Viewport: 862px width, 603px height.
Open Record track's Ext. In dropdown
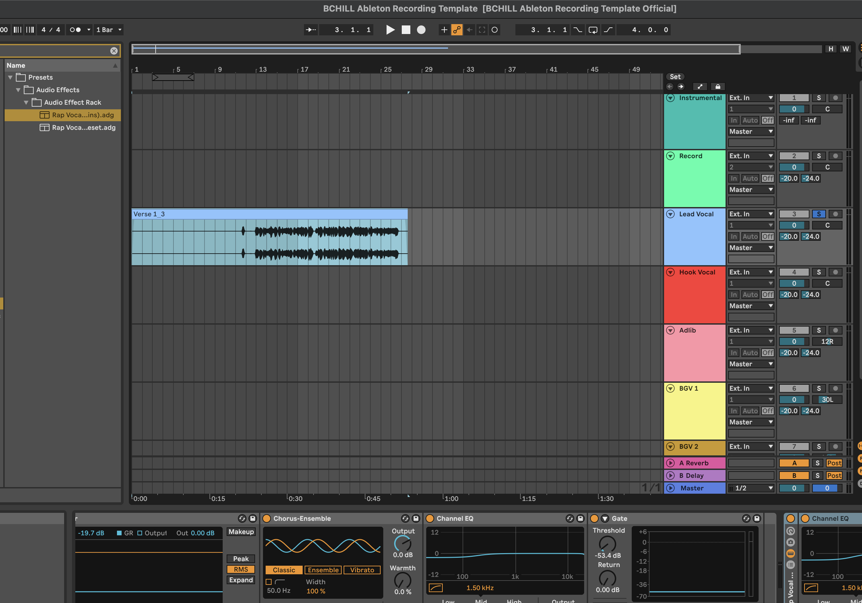[751, 156]
